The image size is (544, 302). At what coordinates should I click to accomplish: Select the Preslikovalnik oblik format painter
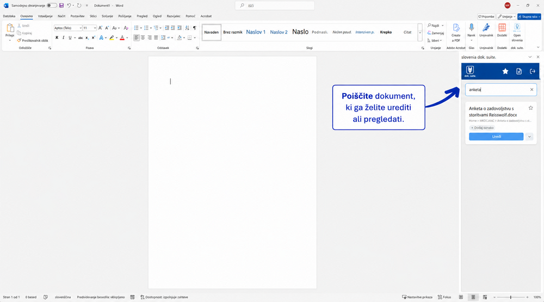click(x=33, y=41)
